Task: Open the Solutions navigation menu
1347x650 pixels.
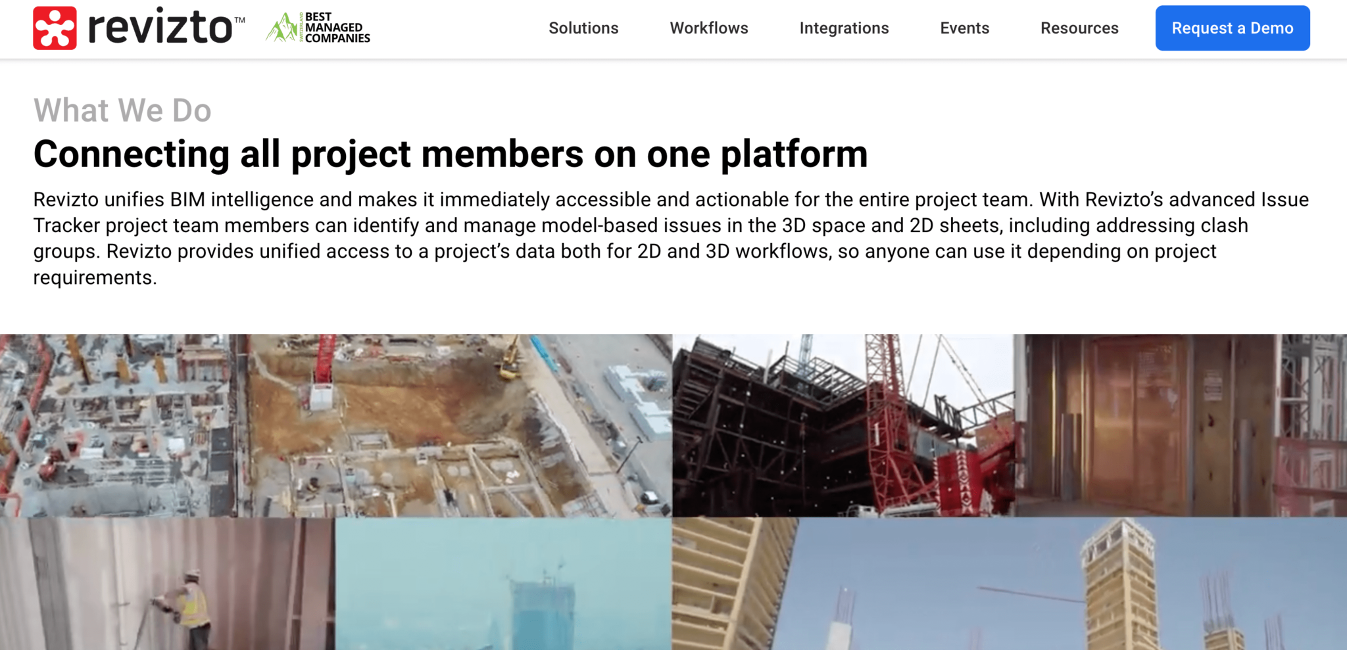Action: [x=583, y=28]
